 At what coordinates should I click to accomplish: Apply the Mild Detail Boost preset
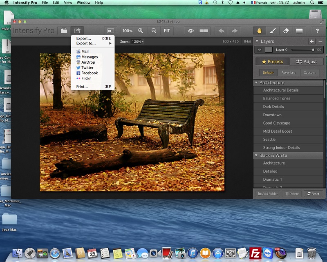tap(288, 131)
